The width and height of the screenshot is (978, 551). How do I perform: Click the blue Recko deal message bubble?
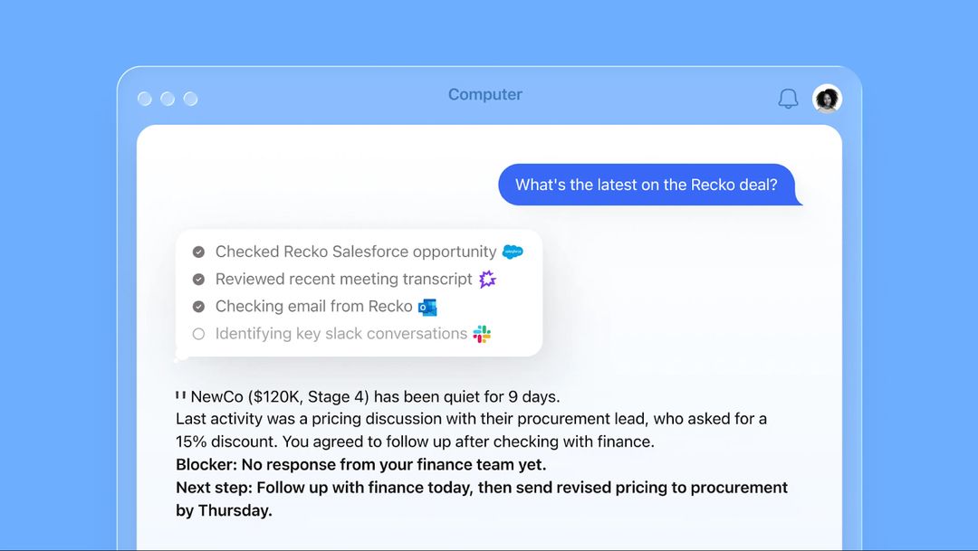coord(647,185)
